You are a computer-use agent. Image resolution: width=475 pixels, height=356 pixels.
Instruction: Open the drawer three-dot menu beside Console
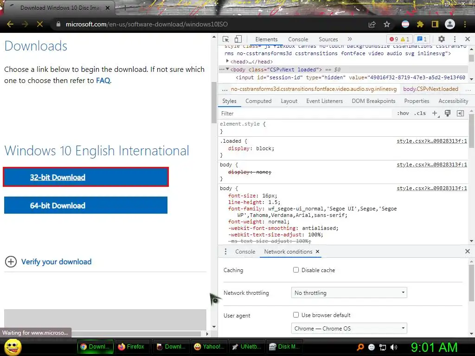pyautogui.click(x=225, y=252)
